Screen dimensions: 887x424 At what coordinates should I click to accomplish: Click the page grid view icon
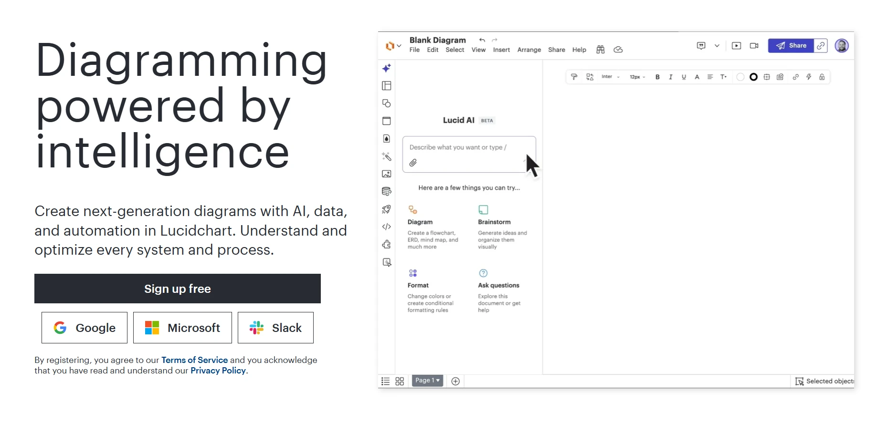point(400,381)
